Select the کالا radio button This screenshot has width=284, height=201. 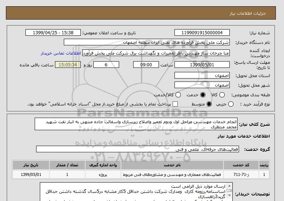click(222, 95)
